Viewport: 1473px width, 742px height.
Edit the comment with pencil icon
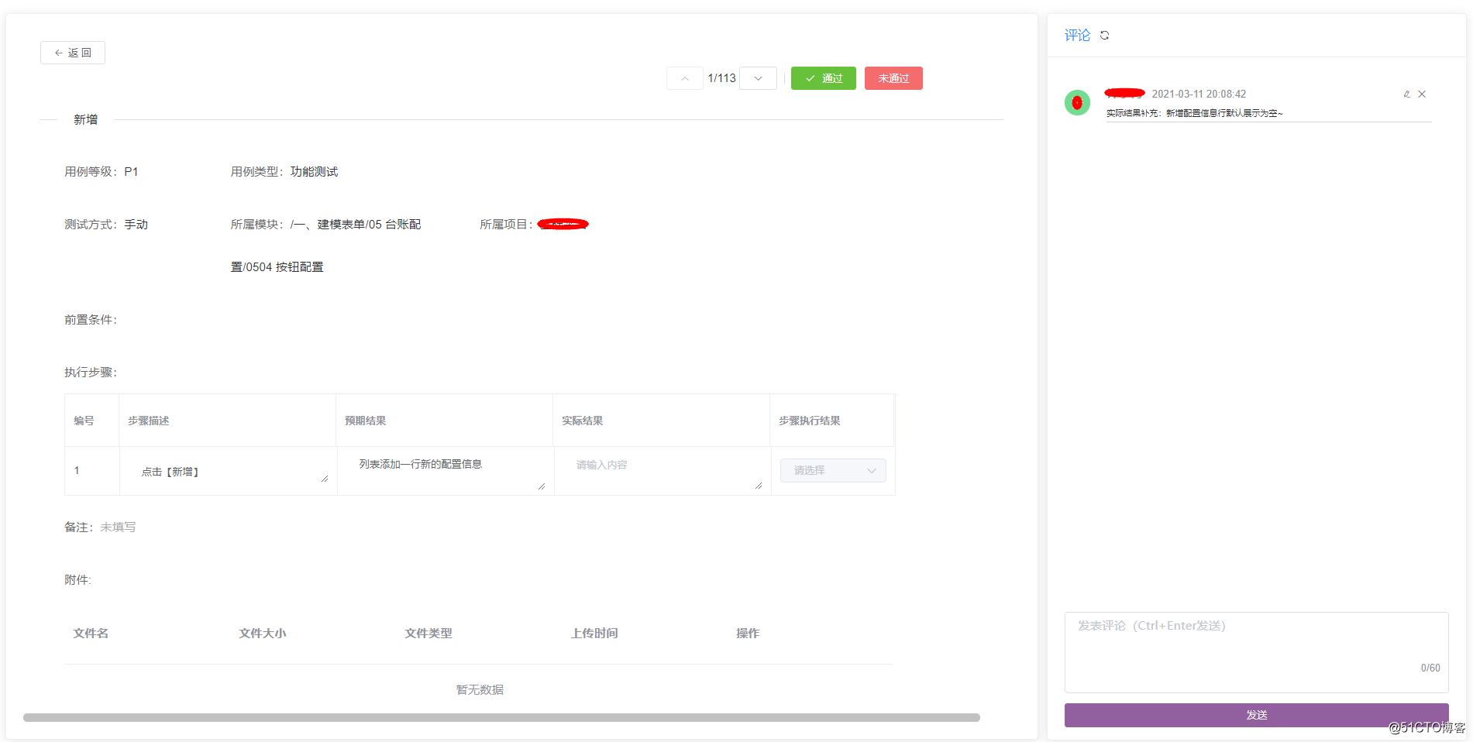(x=1406, y=94)
